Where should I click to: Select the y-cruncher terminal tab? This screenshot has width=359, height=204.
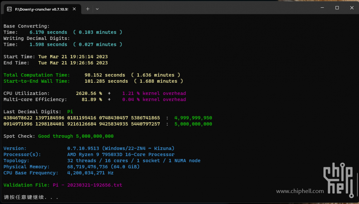coord(42,9)
